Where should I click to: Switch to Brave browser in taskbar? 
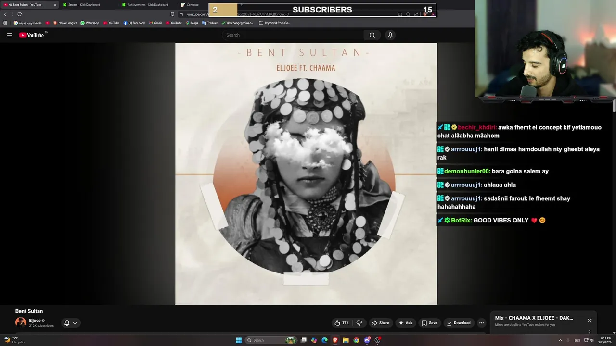click(x=335, y=340)
